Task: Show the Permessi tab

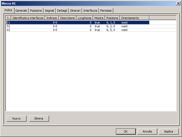Action: [106, 11]
